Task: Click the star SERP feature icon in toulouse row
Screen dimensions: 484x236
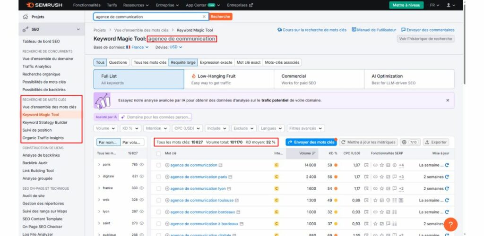Action: [375, 200]
